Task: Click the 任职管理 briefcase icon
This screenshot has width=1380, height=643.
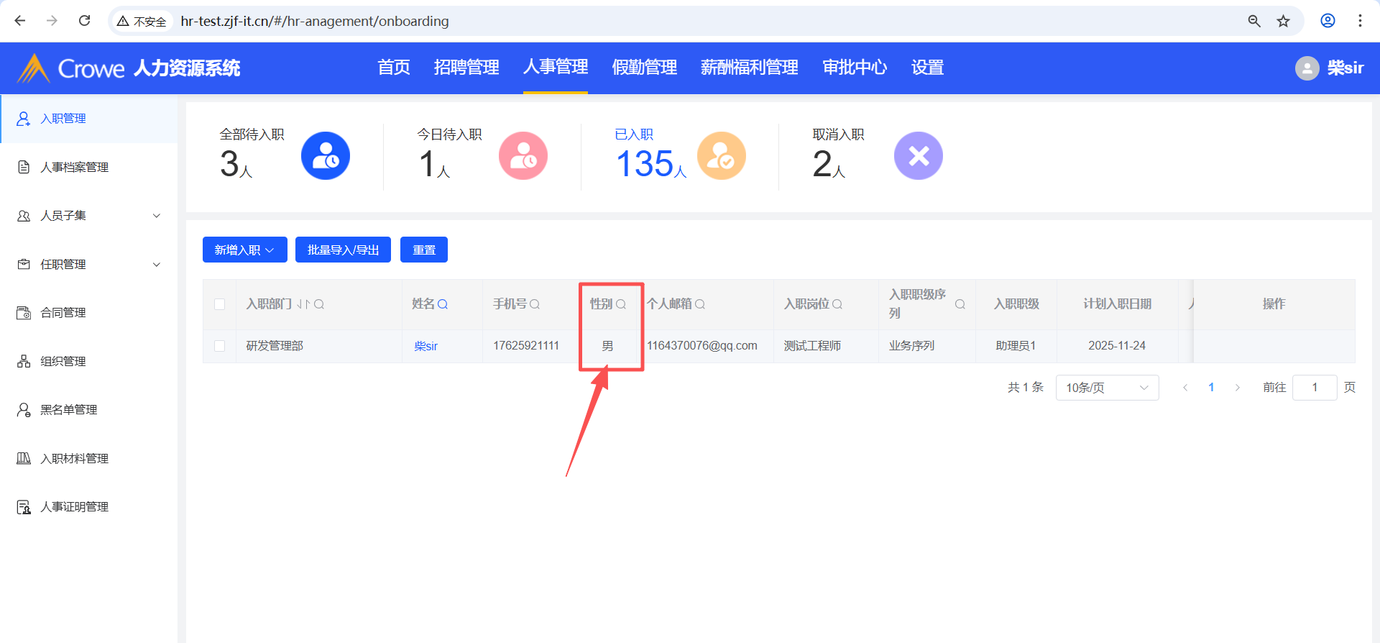Action: click(24, 264)
